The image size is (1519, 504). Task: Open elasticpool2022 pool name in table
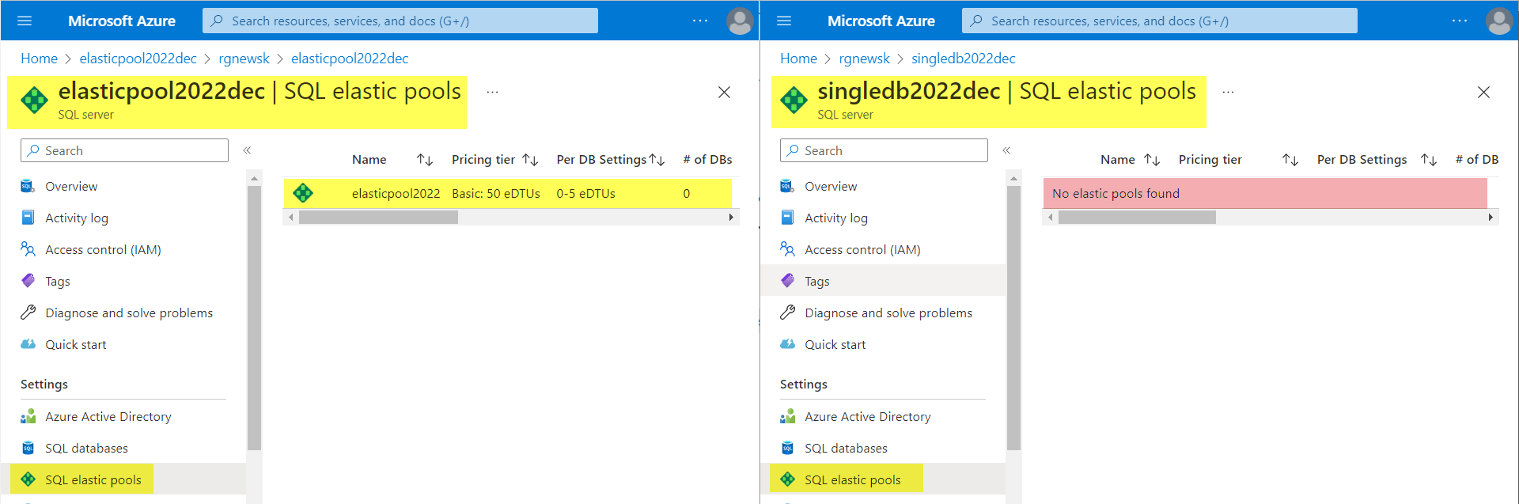(x=396, y=193)
